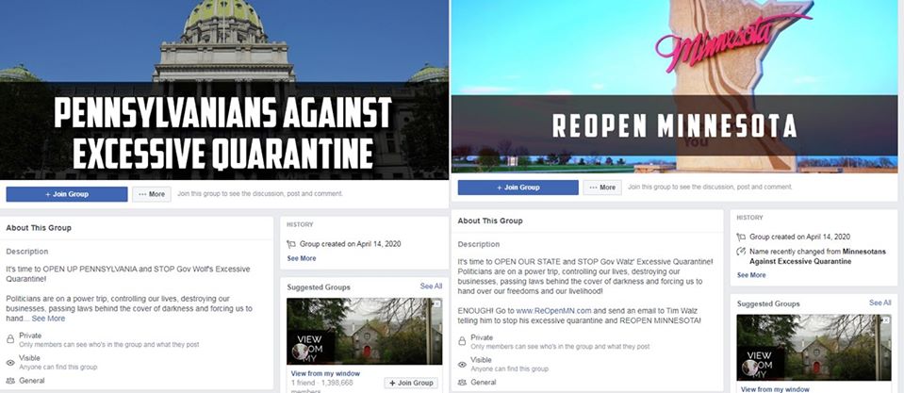Image resolution: width=904 pixels, height=393 pixels.
Task: Click the Private lock icon in Minnesota group
Action: (x=462, y=341)
